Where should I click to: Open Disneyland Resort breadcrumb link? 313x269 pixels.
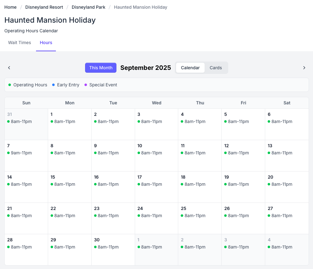coord(44,7)
